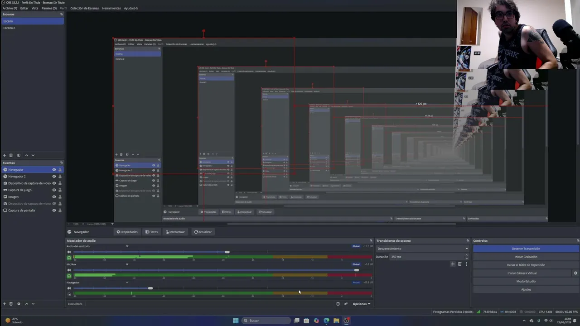Toggle monitoring for Navegador audio track
The height and width of the screenshot is (326, 580).
click(69, 294)
